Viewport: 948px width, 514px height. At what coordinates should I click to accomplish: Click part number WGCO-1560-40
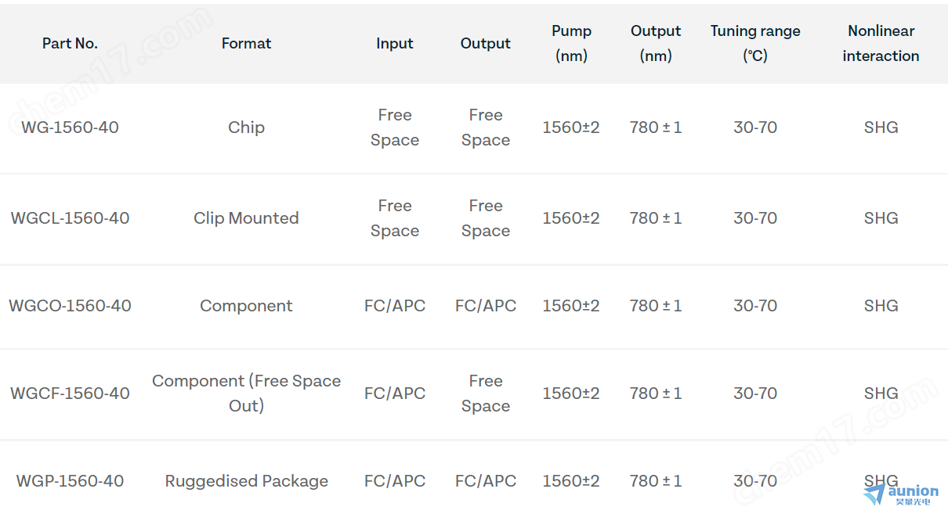point(70,306)
